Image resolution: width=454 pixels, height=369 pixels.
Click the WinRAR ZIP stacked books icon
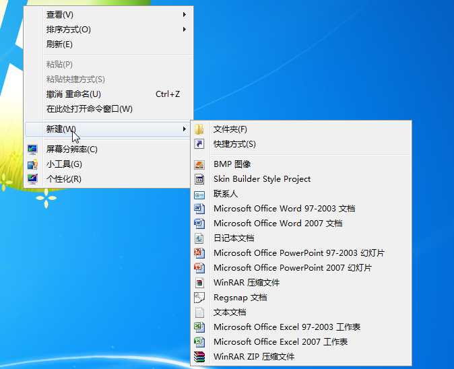tap(199, 357)
